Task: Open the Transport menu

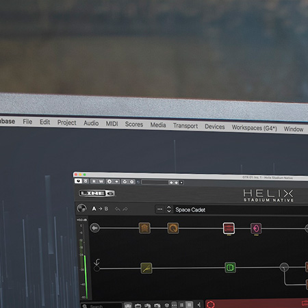Action: click(185, 126)
